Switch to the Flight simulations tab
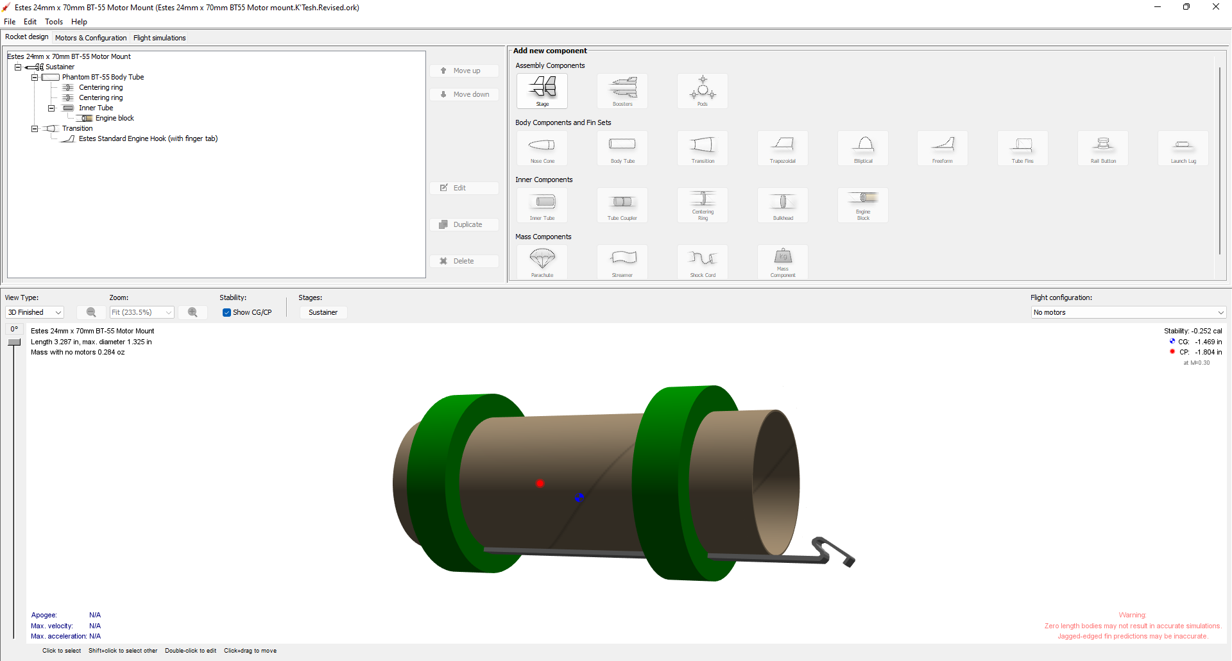This screenshot has height=661, width=1232. [160, 38]
